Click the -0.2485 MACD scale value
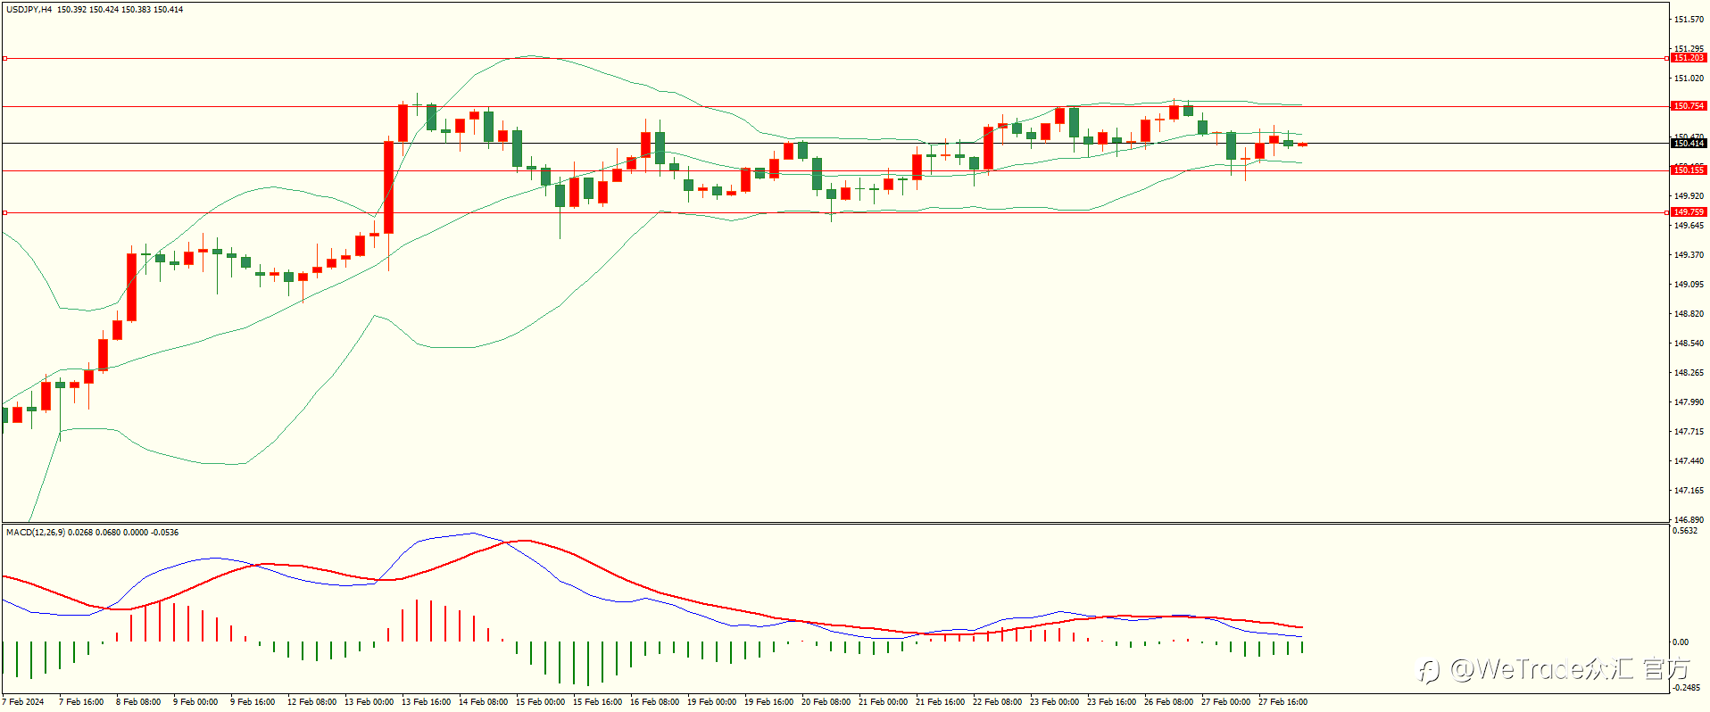1710x712 pixels. tap(1685, 688)
